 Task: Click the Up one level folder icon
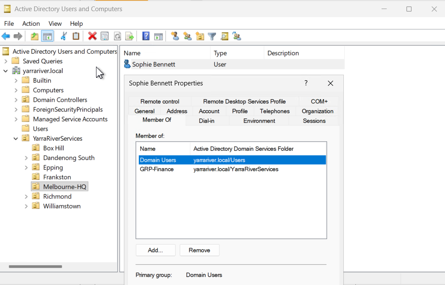[x=35, y=36]
